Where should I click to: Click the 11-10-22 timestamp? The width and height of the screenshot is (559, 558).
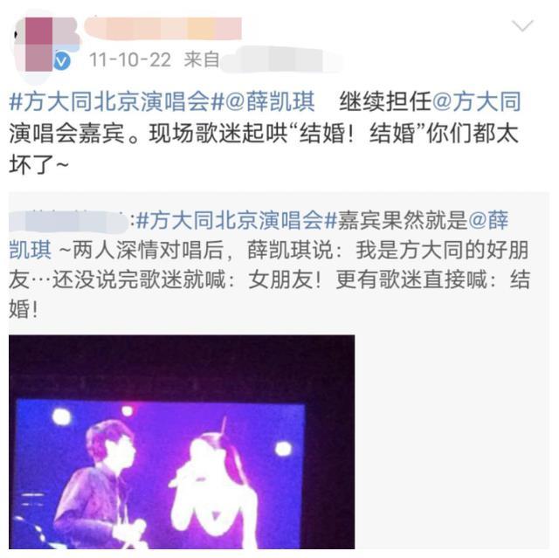click(130, 59)
